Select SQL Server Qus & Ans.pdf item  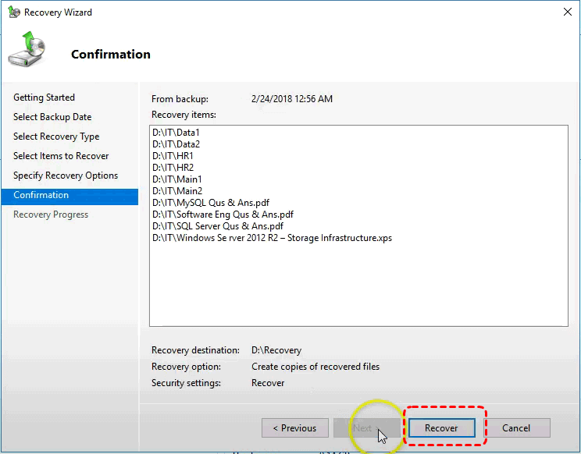[217, 226]
